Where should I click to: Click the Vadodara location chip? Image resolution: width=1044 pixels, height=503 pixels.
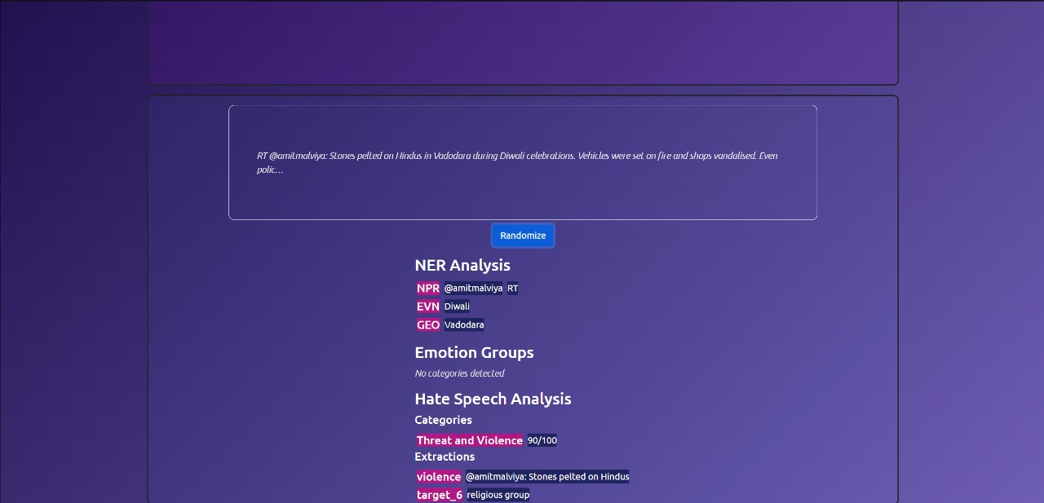(x=463, y=324)
